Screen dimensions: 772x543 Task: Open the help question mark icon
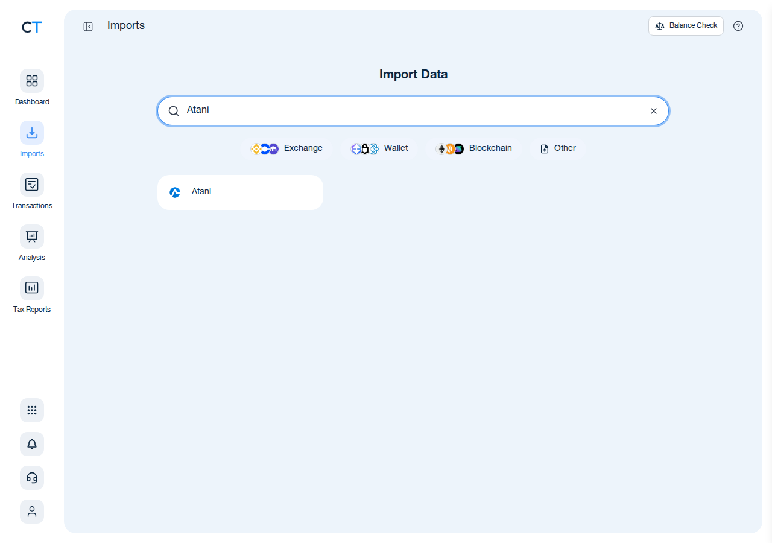click(738, 26)
